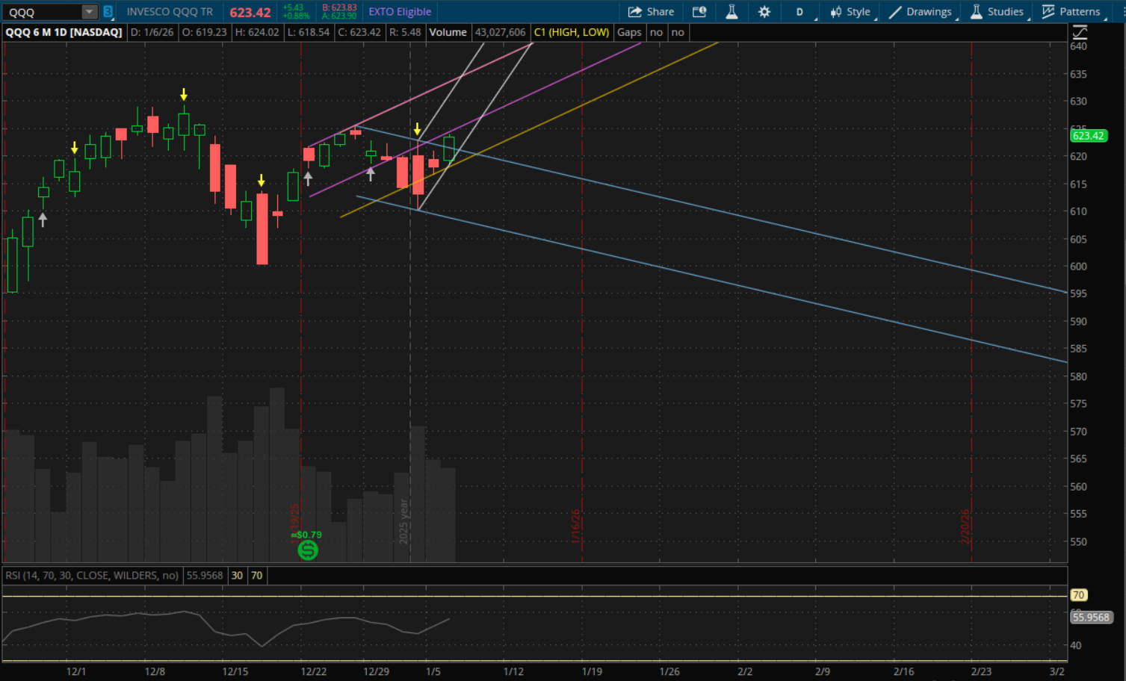Open chart settings gear icon
The image size is (1126, 681).
(x=764, y=12)
